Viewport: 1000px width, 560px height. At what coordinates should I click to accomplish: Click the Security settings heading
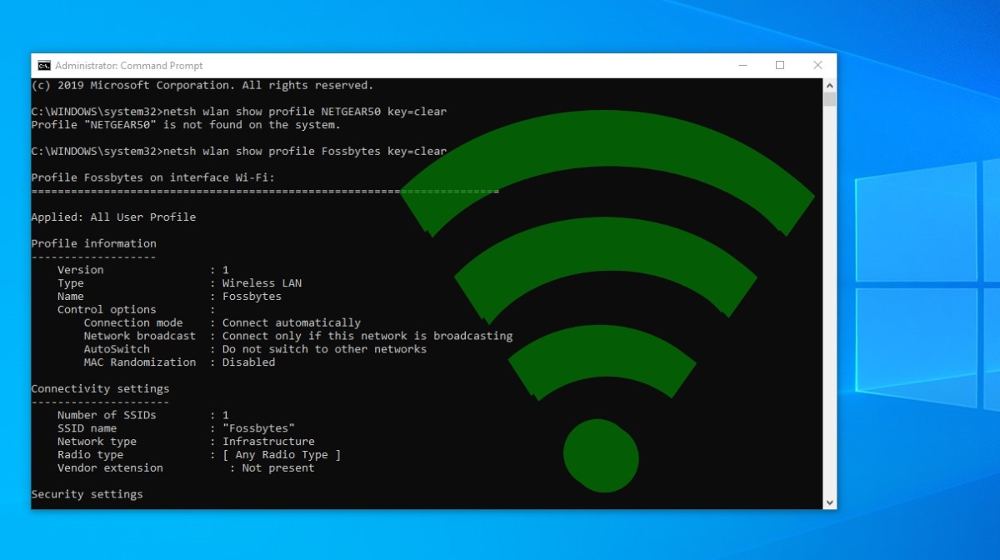point(88,493)
